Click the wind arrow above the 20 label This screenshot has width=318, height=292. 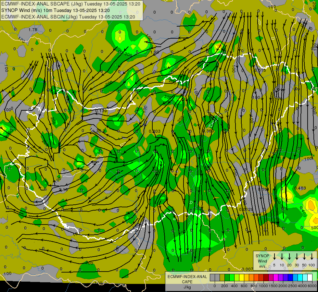(x=289, y=256)
